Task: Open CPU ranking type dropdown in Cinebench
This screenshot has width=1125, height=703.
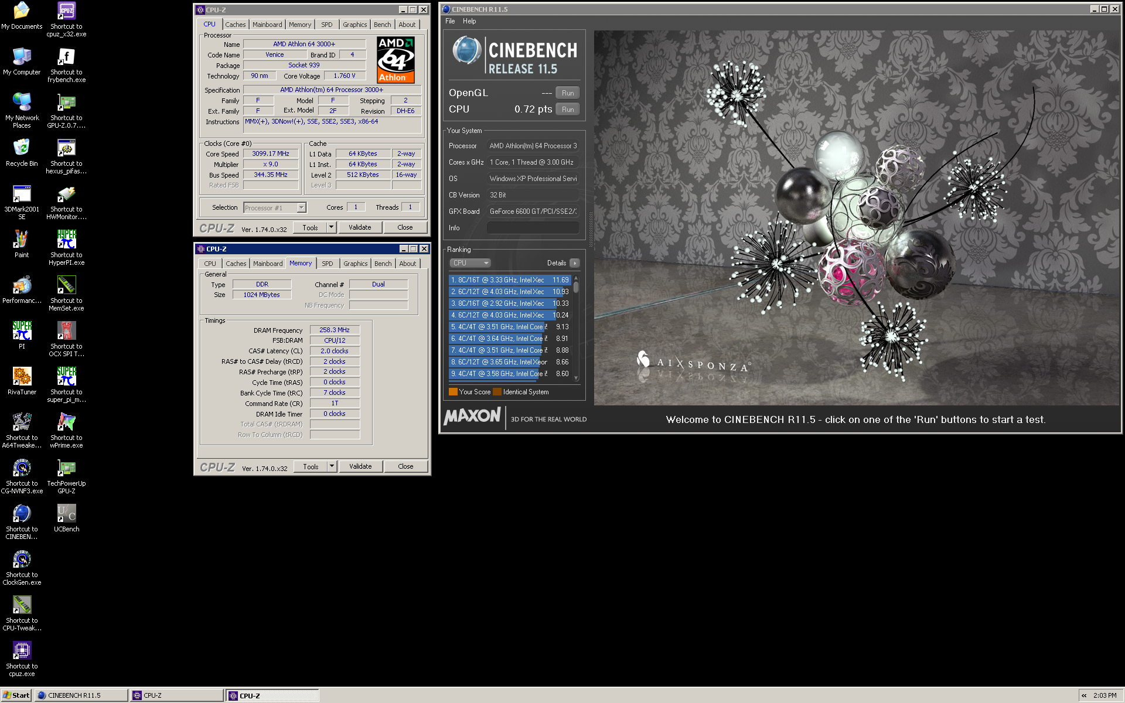Action: (x=470, y=263)
